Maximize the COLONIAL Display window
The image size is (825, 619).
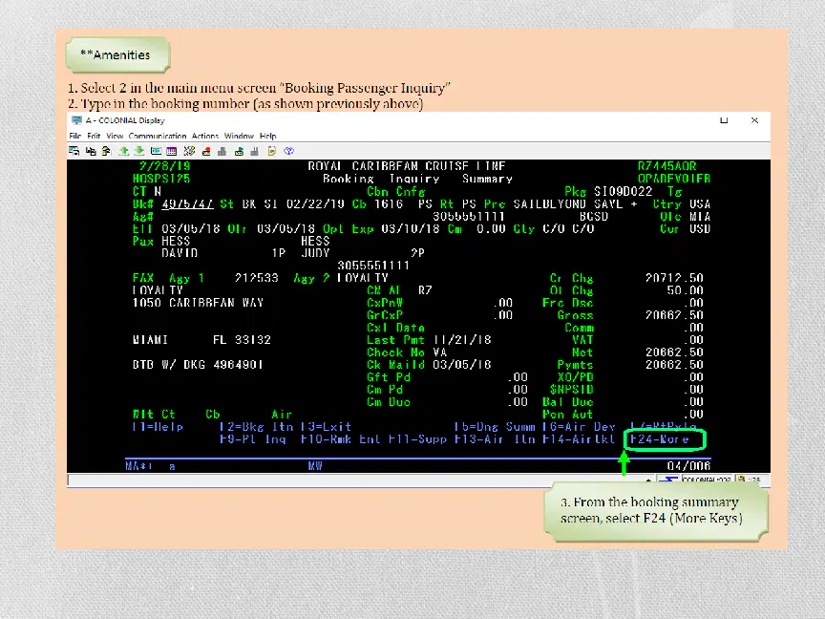[724, 120]
